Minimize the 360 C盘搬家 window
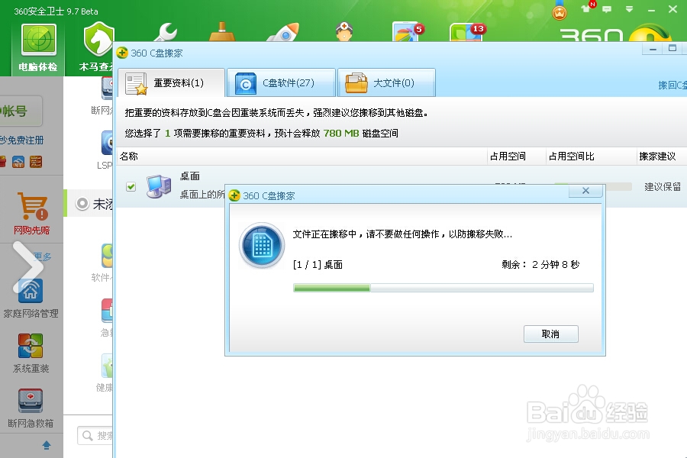This screenshot has height=458, width=687. tap(653, 49)
